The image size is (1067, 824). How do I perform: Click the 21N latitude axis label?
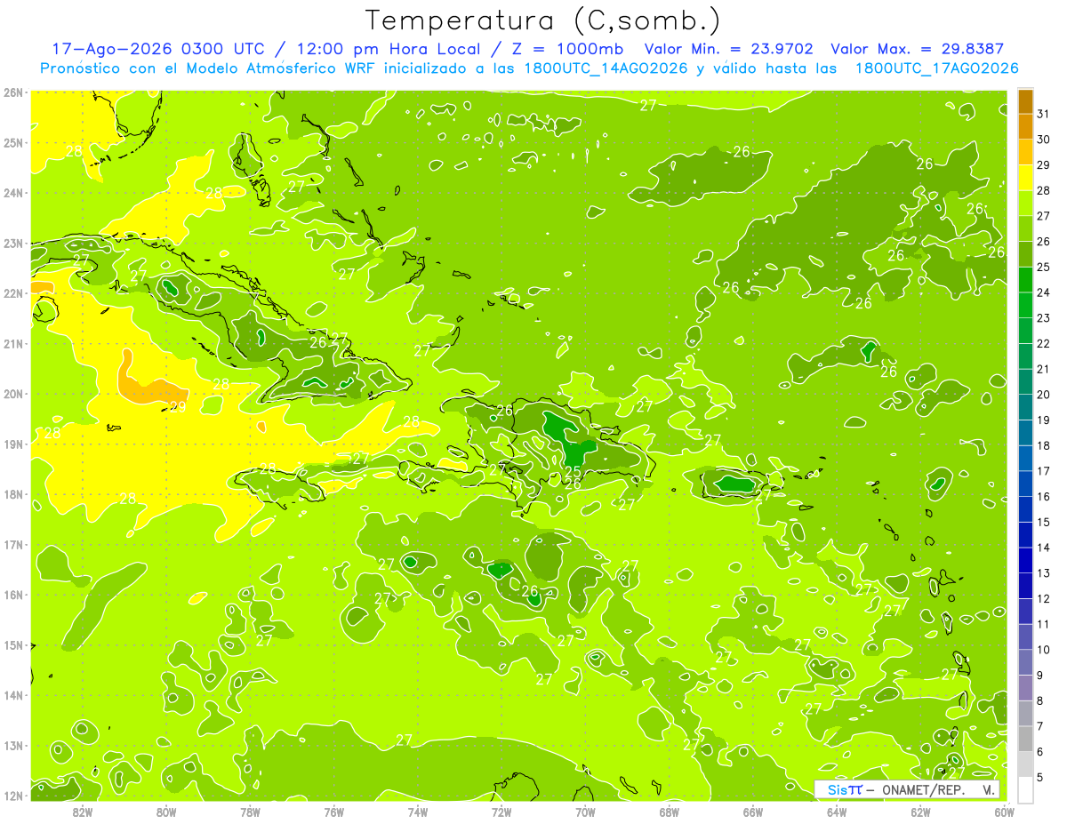coord(13,343)
